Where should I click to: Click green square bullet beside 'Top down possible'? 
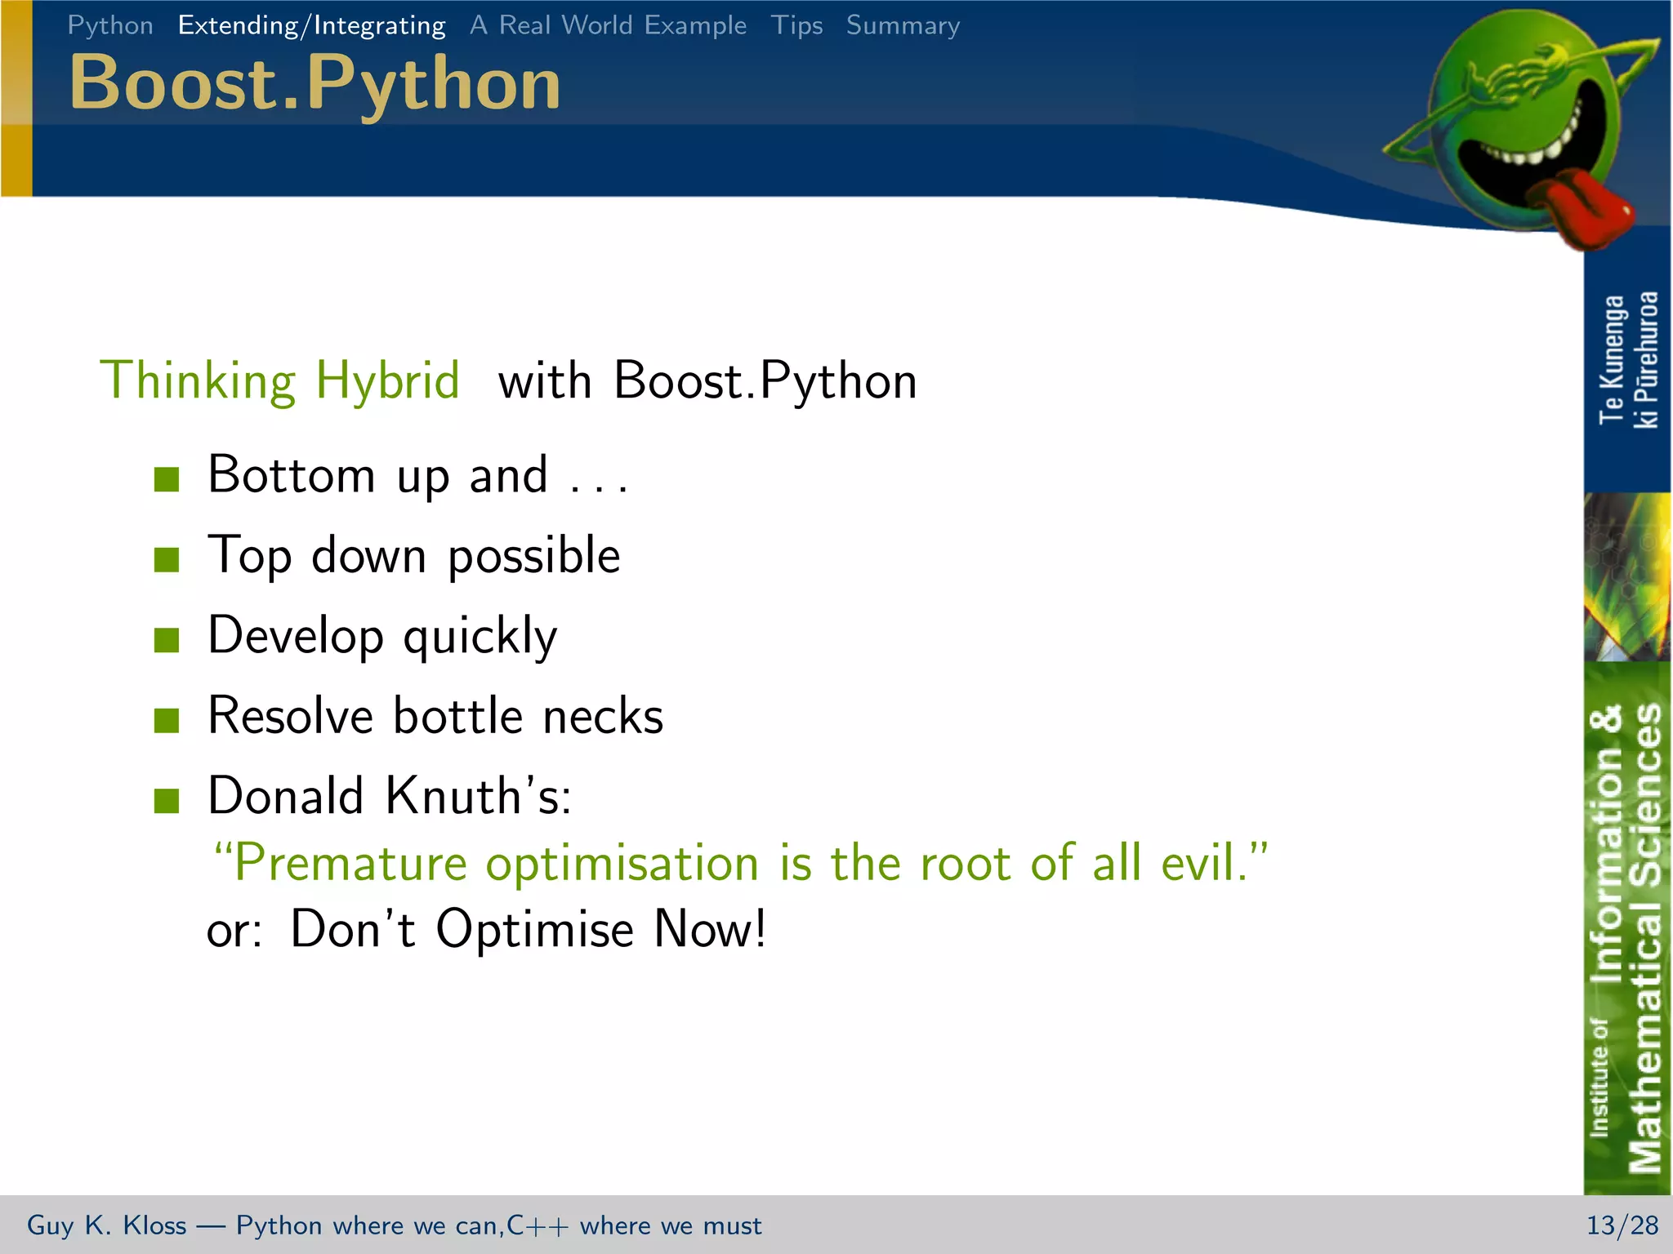point(167,559)
